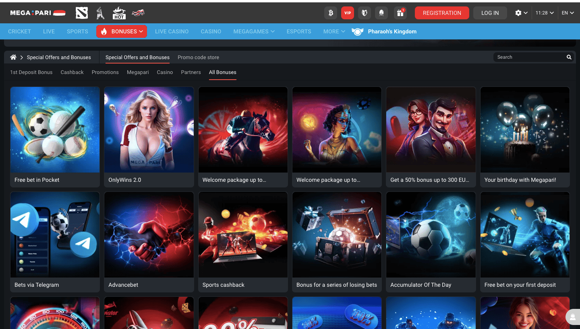The image size is (580, 329).
Task: Filter by 1st Deposit Bonus
Action: tap(31, 72)
